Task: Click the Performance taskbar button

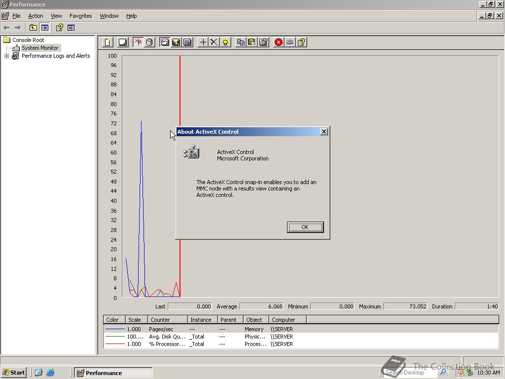Action: pyautogui.click(x=113, y=373)
